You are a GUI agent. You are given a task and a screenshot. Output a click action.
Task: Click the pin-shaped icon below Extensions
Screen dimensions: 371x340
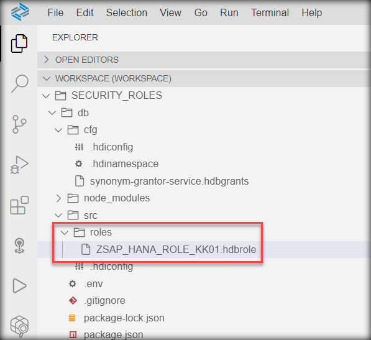click(19, 246)
